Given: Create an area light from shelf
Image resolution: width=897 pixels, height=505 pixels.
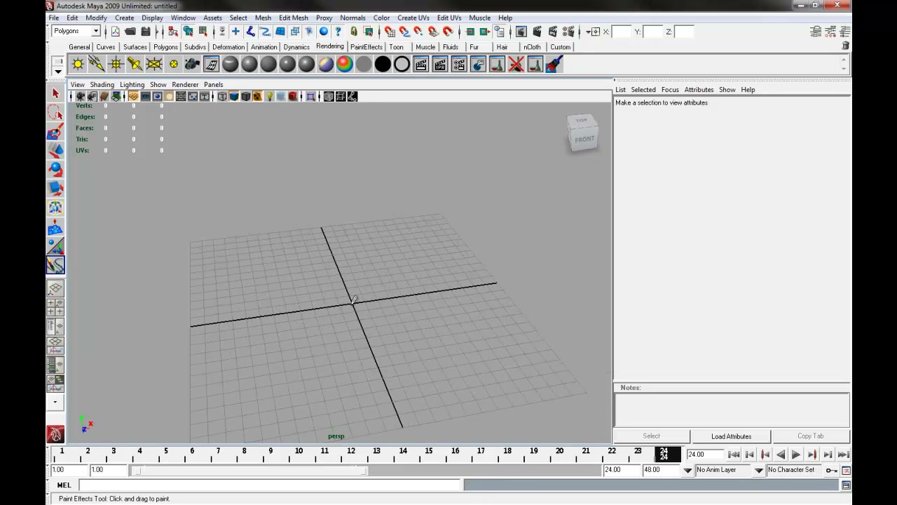Looking at the screenshot, I should [153, 65].
